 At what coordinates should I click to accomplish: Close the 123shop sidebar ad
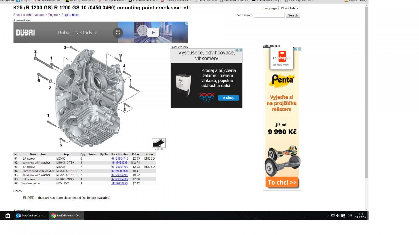[299, 49]
